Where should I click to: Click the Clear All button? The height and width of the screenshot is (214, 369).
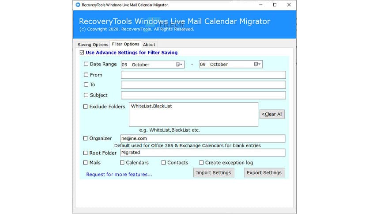point(272,114)
